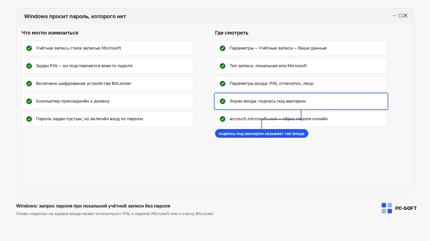Click subtitle starting "Слово «пароль» на экране входа"

coord(115,214)
